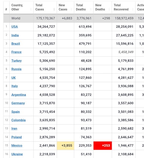Open the USA country link
The width and height of the screenshot is (144, 158).
click(15, 27)
